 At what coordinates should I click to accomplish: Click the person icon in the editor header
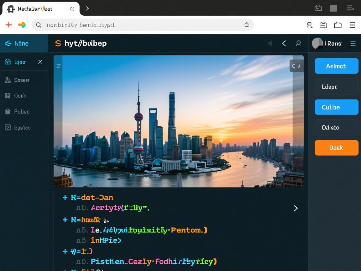click(x=298, y=44)
